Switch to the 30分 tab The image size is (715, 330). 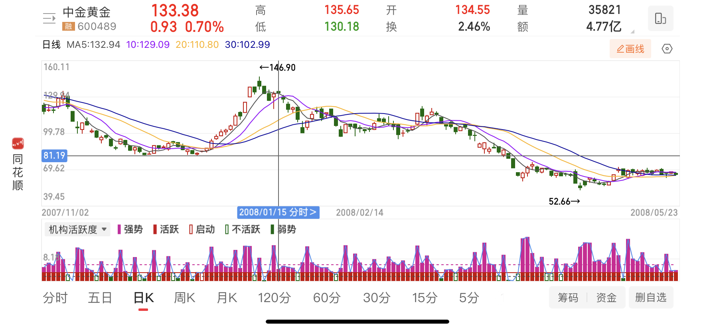click(377, 298)
